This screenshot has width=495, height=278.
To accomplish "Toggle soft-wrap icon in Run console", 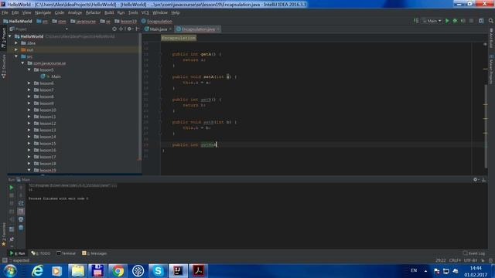I will (x=21, y=203).
